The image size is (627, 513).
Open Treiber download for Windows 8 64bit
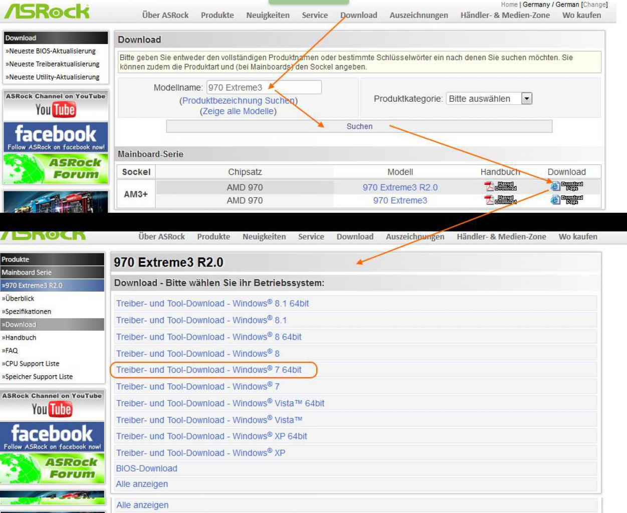(x=209, y=337)
